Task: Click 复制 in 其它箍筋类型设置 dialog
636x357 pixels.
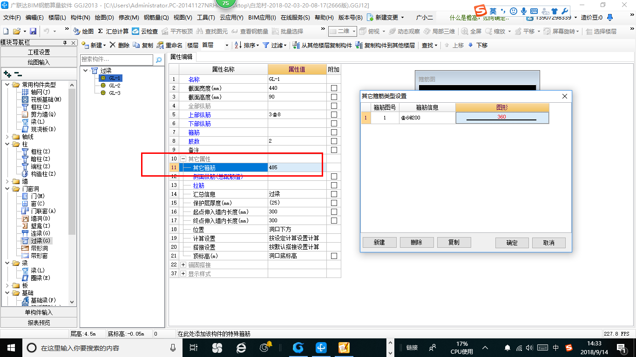Action: [x=454, y=243]
